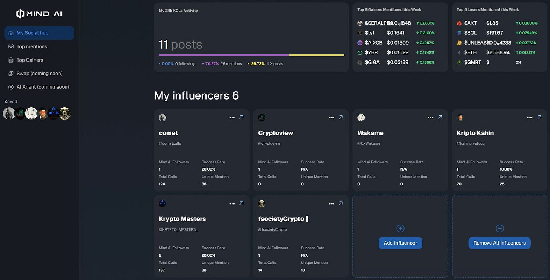550x280 pixels.
Task: Click the AI Agent chat icon
Action: click(11, 87)
